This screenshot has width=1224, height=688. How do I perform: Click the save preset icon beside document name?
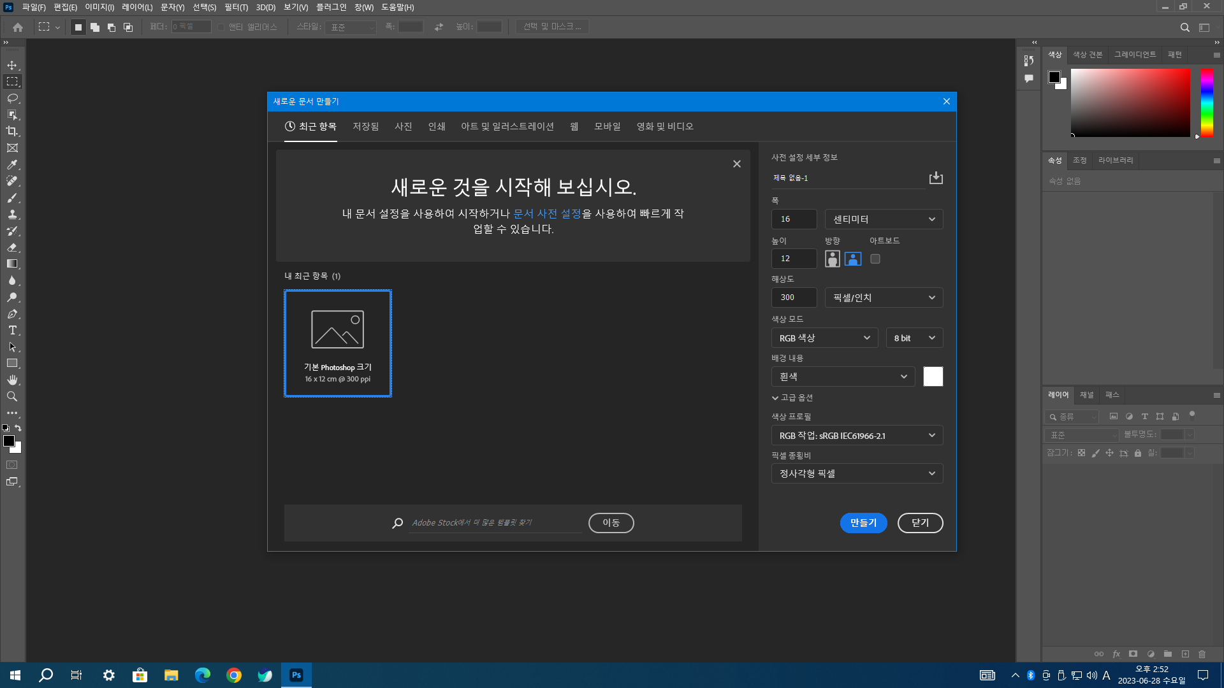coord(935,178)
